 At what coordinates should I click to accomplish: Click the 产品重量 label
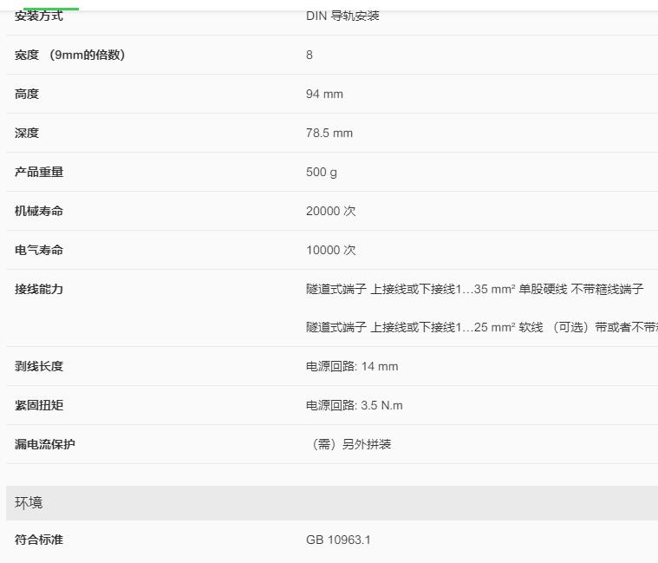pos(39,172)
